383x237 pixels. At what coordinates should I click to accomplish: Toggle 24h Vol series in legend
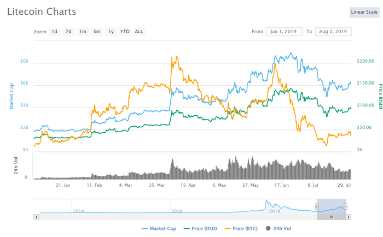(x=278, y=228)
